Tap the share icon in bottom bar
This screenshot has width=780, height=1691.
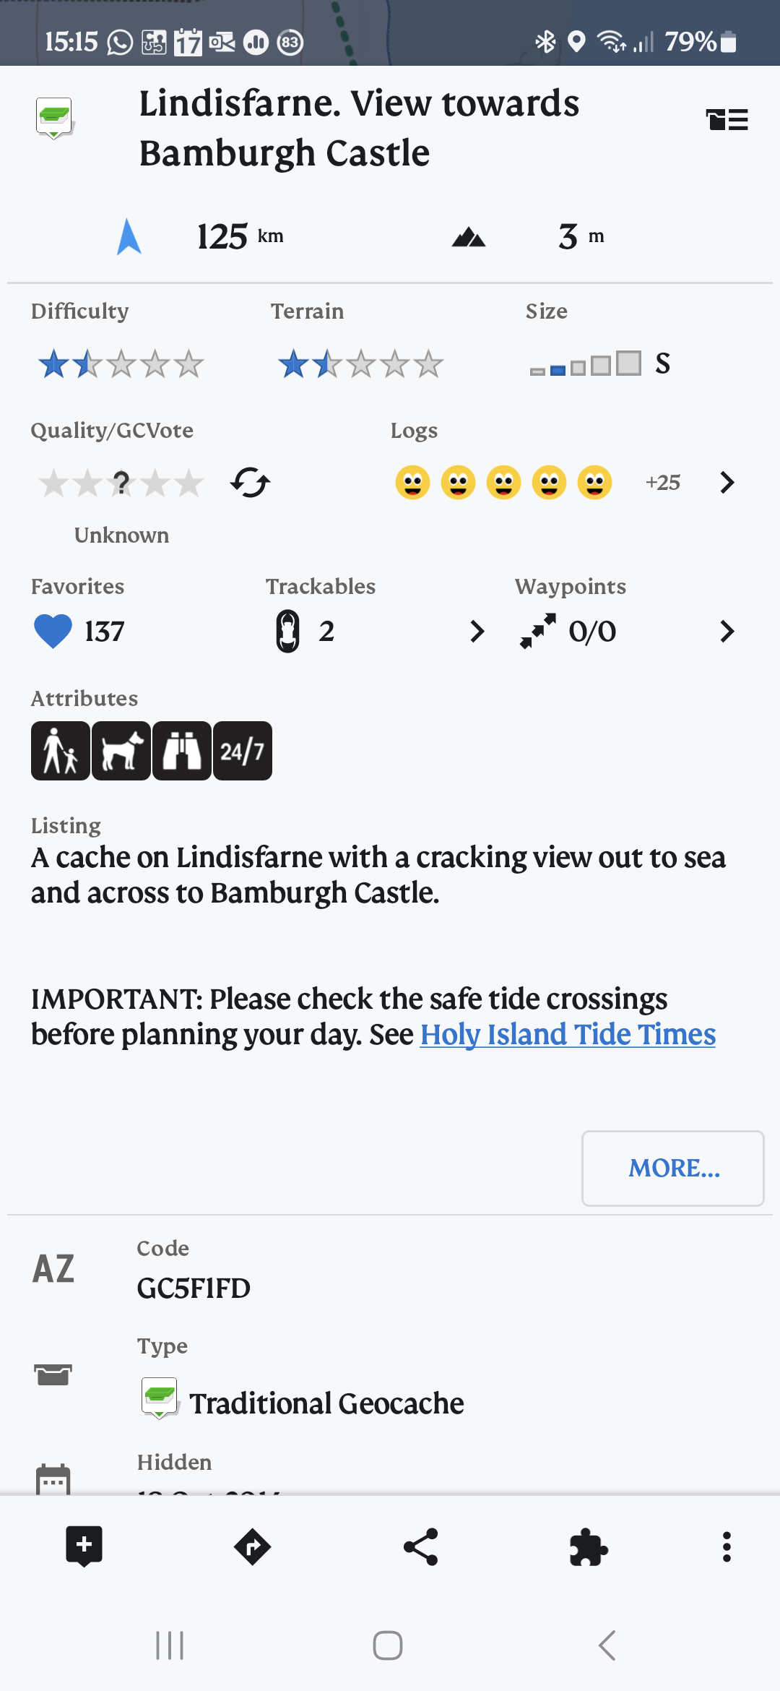pos(420,1547)
